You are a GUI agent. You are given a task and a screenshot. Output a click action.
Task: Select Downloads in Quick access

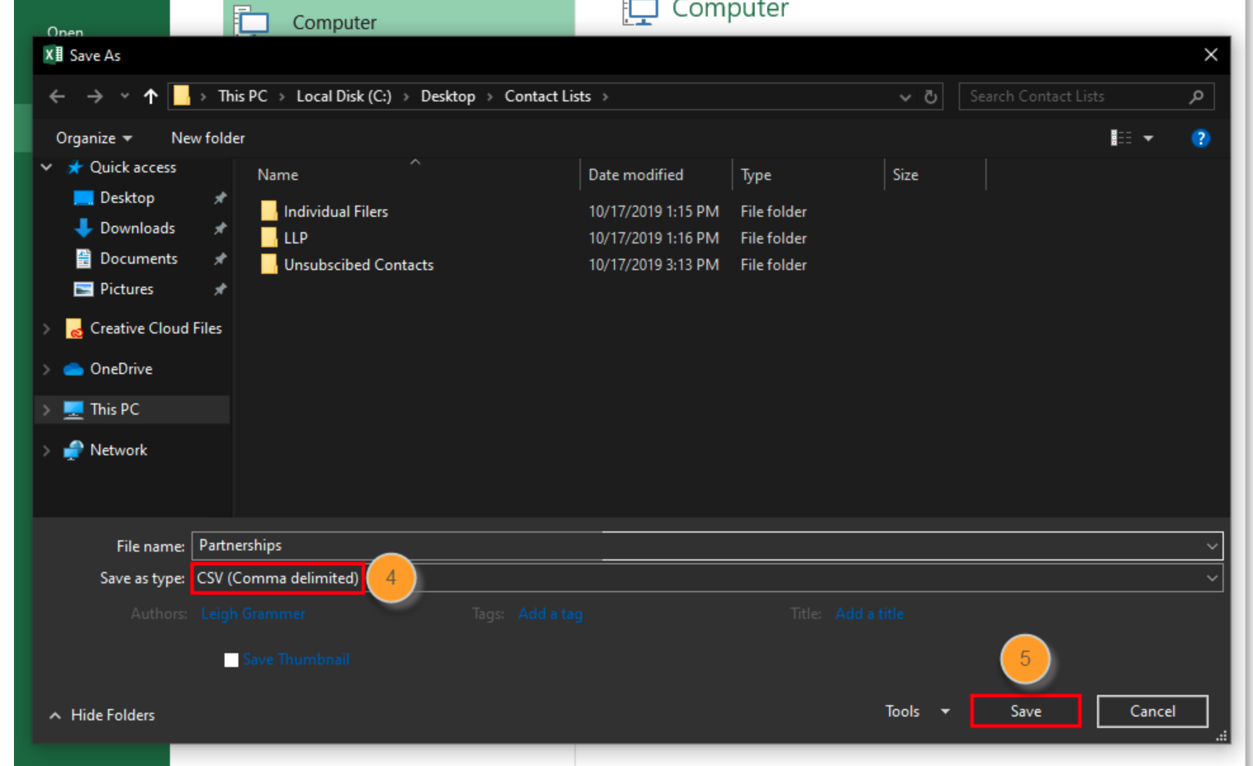pos(137,228)
